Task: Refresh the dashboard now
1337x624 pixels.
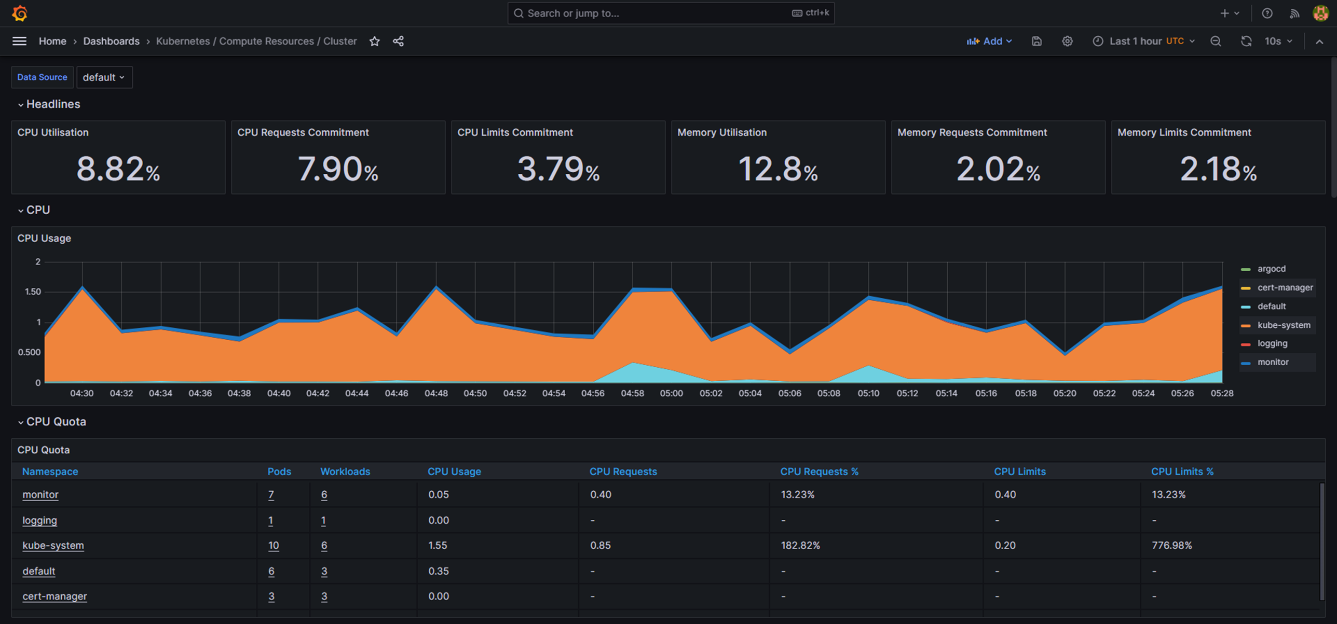Action: 1246,41
